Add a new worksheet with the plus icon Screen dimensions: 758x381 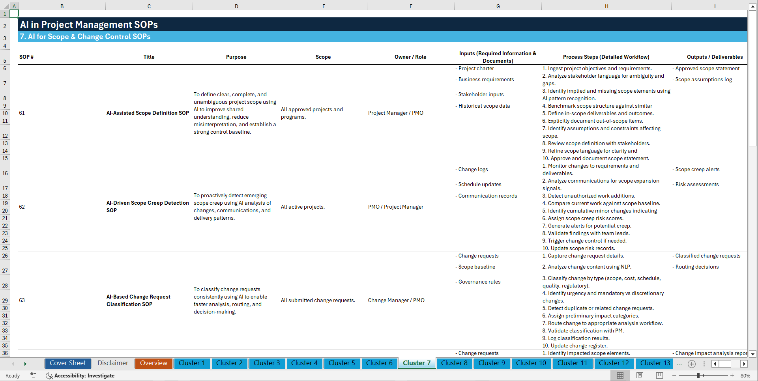click(x=691, y=364)
